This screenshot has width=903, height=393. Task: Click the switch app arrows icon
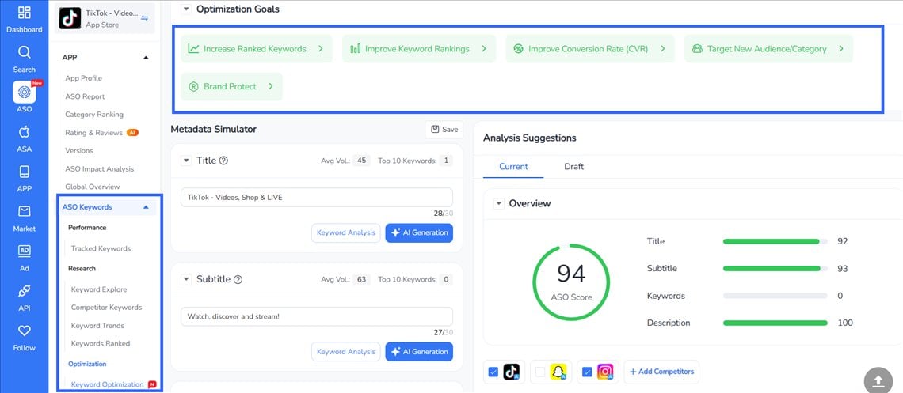tap(144, 18)
